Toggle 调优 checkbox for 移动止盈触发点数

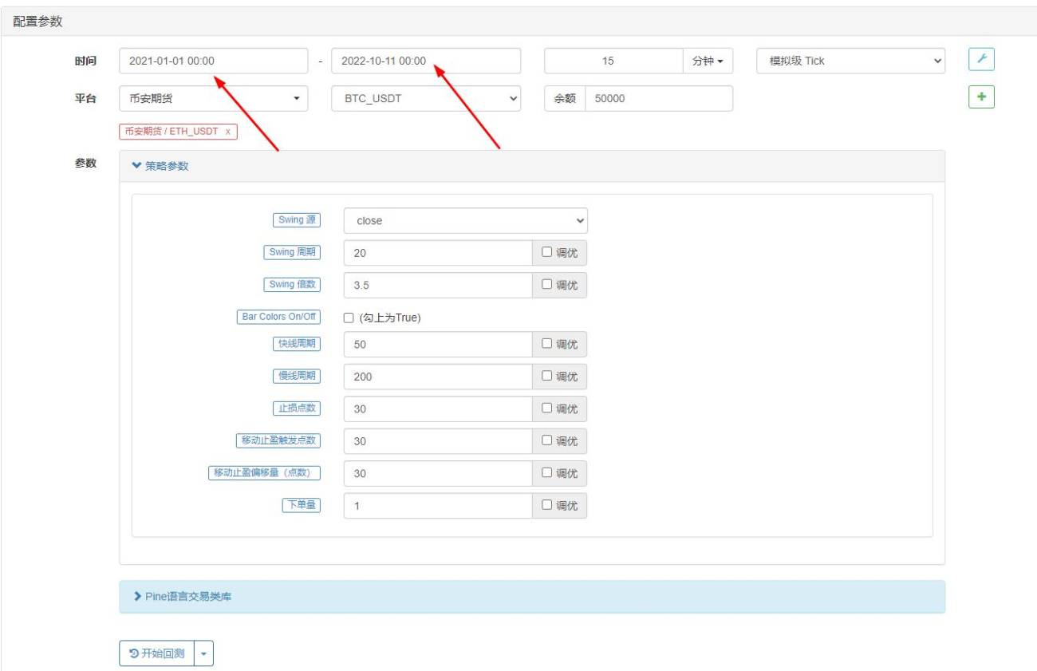546,440
